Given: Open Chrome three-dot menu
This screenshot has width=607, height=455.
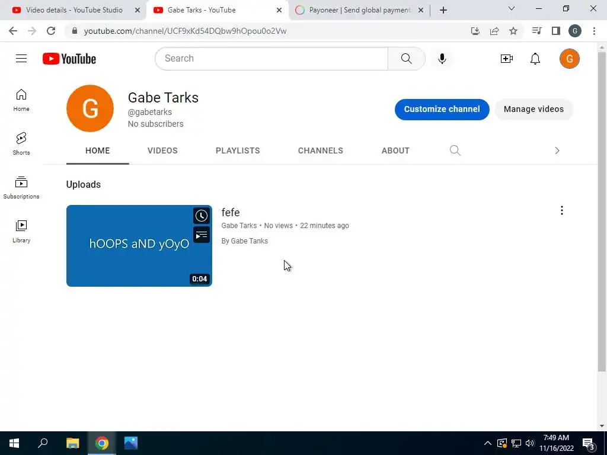Looking at the screenshot, I should [594, 31].
